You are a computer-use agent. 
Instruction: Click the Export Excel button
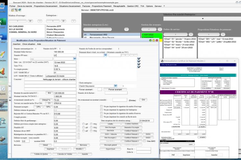pos(110,149)
